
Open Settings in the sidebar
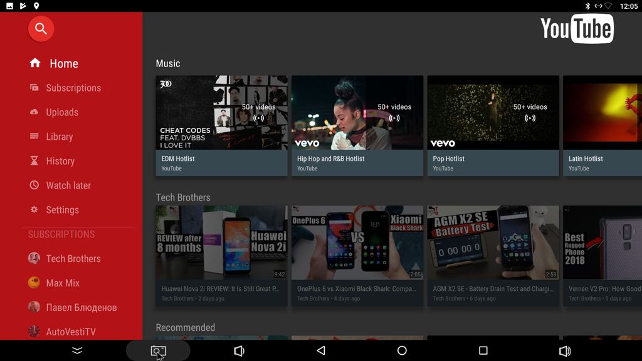tap(62, 210)
